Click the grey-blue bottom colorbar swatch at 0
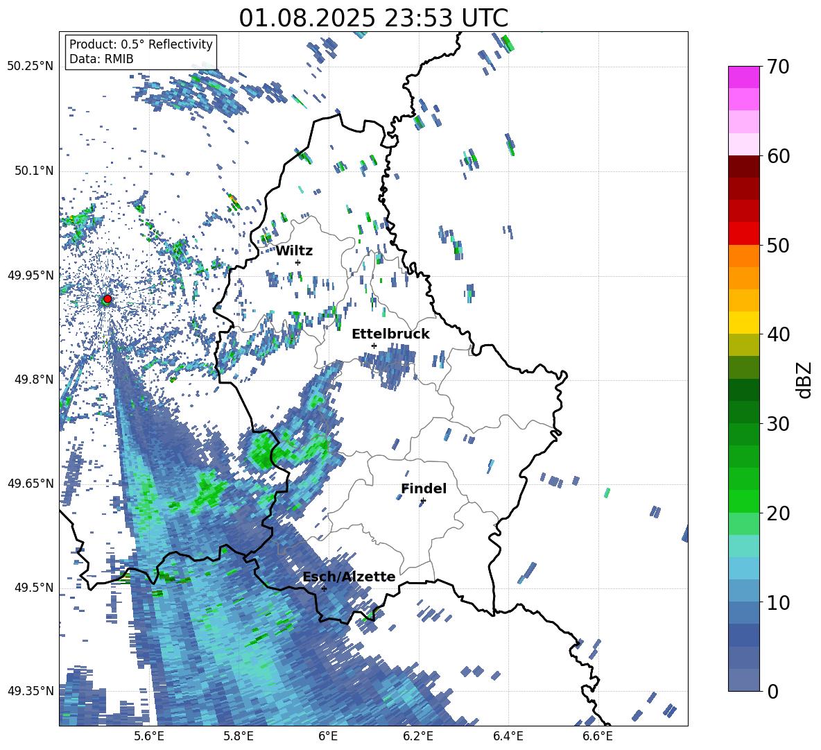 743,680
